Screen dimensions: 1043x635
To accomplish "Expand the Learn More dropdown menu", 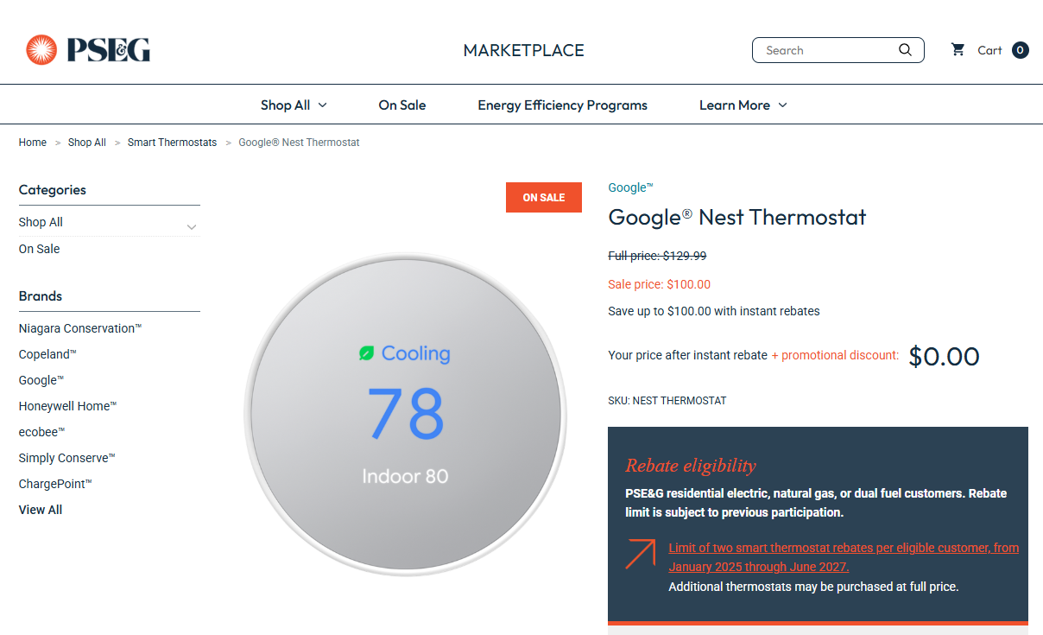I will point(743,105).
